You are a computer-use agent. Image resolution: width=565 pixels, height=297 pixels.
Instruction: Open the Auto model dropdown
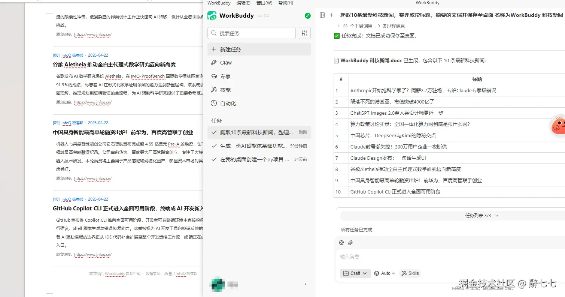(385, 273)
